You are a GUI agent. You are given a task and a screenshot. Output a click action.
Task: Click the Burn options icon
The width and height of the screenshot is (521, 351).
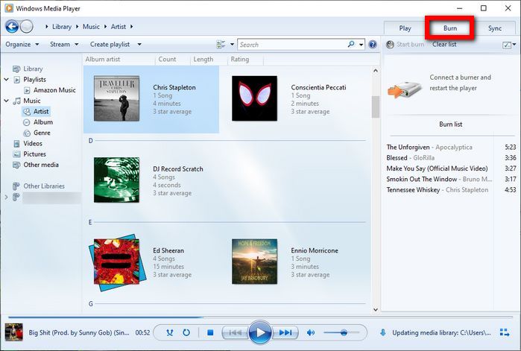[507, 45]
